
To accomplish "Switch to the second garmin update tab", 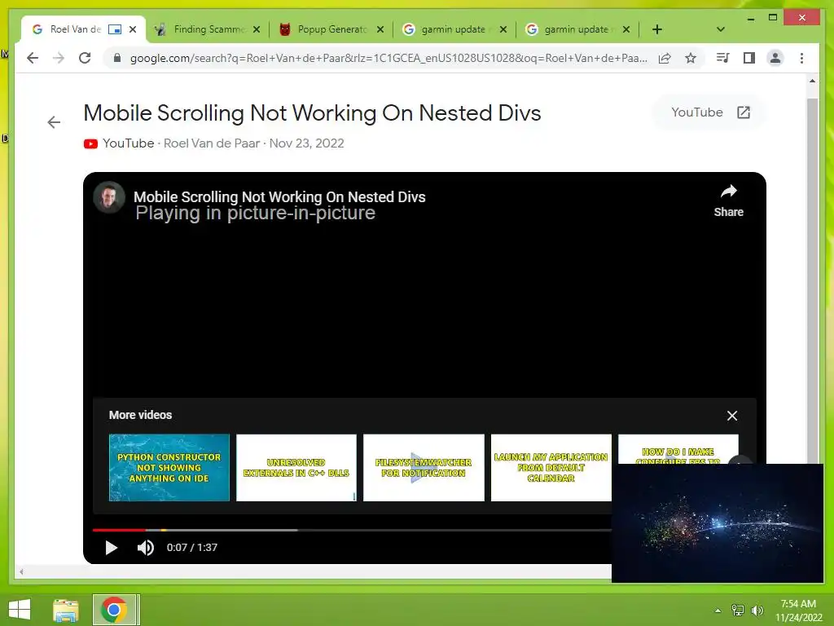I will [x=577, y=29].
